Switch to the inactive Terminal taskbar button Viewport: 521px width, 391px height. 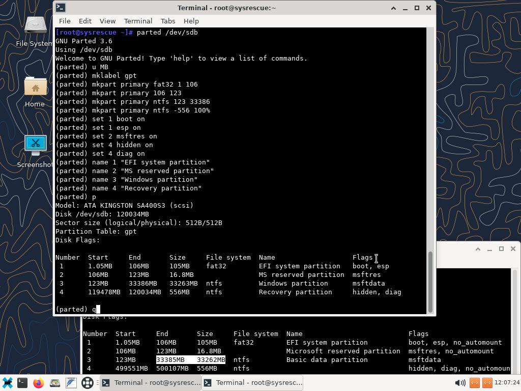(x=252, y=382)
